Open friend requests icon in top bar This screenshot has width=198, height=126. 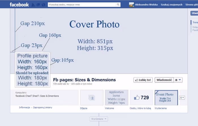(33, 5)
